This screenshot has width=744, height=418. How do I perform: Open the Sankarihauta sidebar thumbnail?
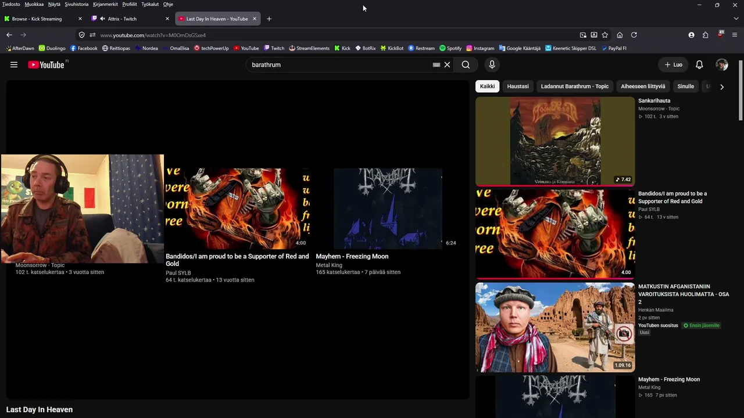click(555, 141)
